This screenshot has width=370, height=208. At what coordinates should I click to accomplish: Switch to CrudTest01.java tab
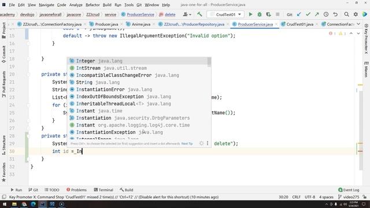pos(299,24)
